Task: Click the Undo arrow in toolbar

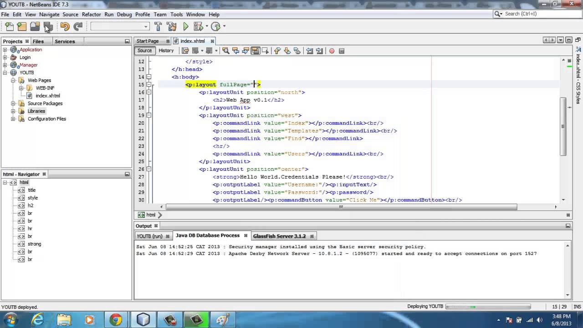Action: pyautogui.click(x=65, y=26)
